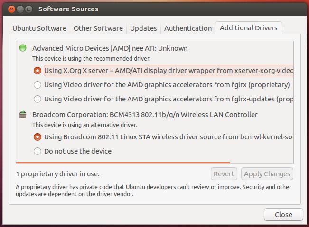Viewport: 309px width, 227px height.
Task: Close the Software Sources window via red button
Action: pyautogui.click(x=11, y=9)
